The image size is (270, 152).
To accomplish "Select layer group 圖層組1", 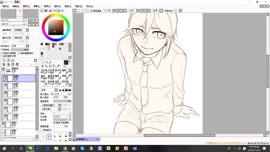I will [x=18, y=71].
